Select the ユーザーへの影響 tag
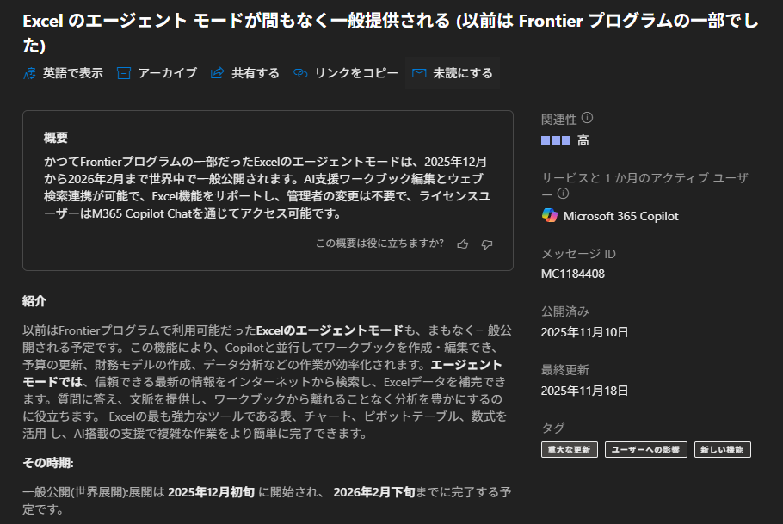Image resolution: width=783 pixels, height=524 pixels. coord(645,449)
